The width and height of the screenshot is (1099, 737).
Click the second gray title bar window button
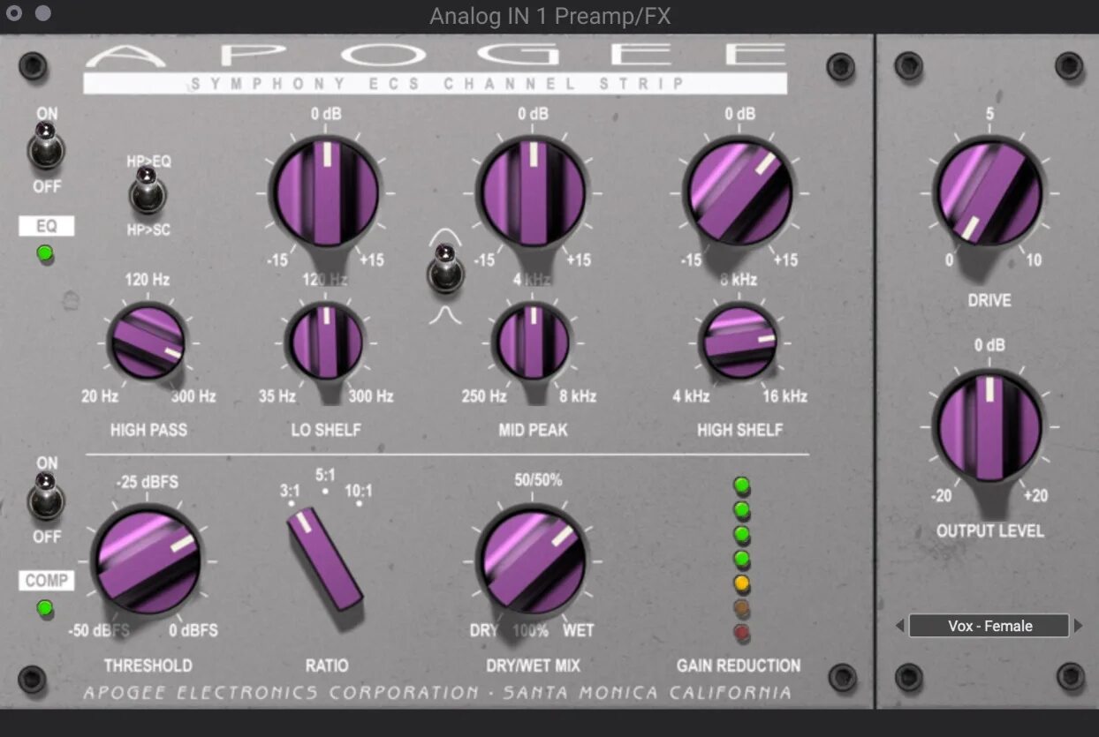(42, 14)
